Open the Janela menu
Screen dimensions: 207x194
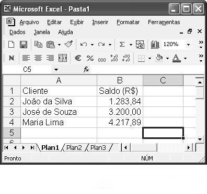point(42,32)
